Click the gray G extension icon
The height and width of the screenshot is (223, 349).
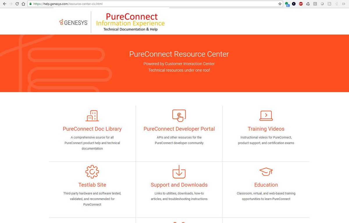tap(315, 4)
